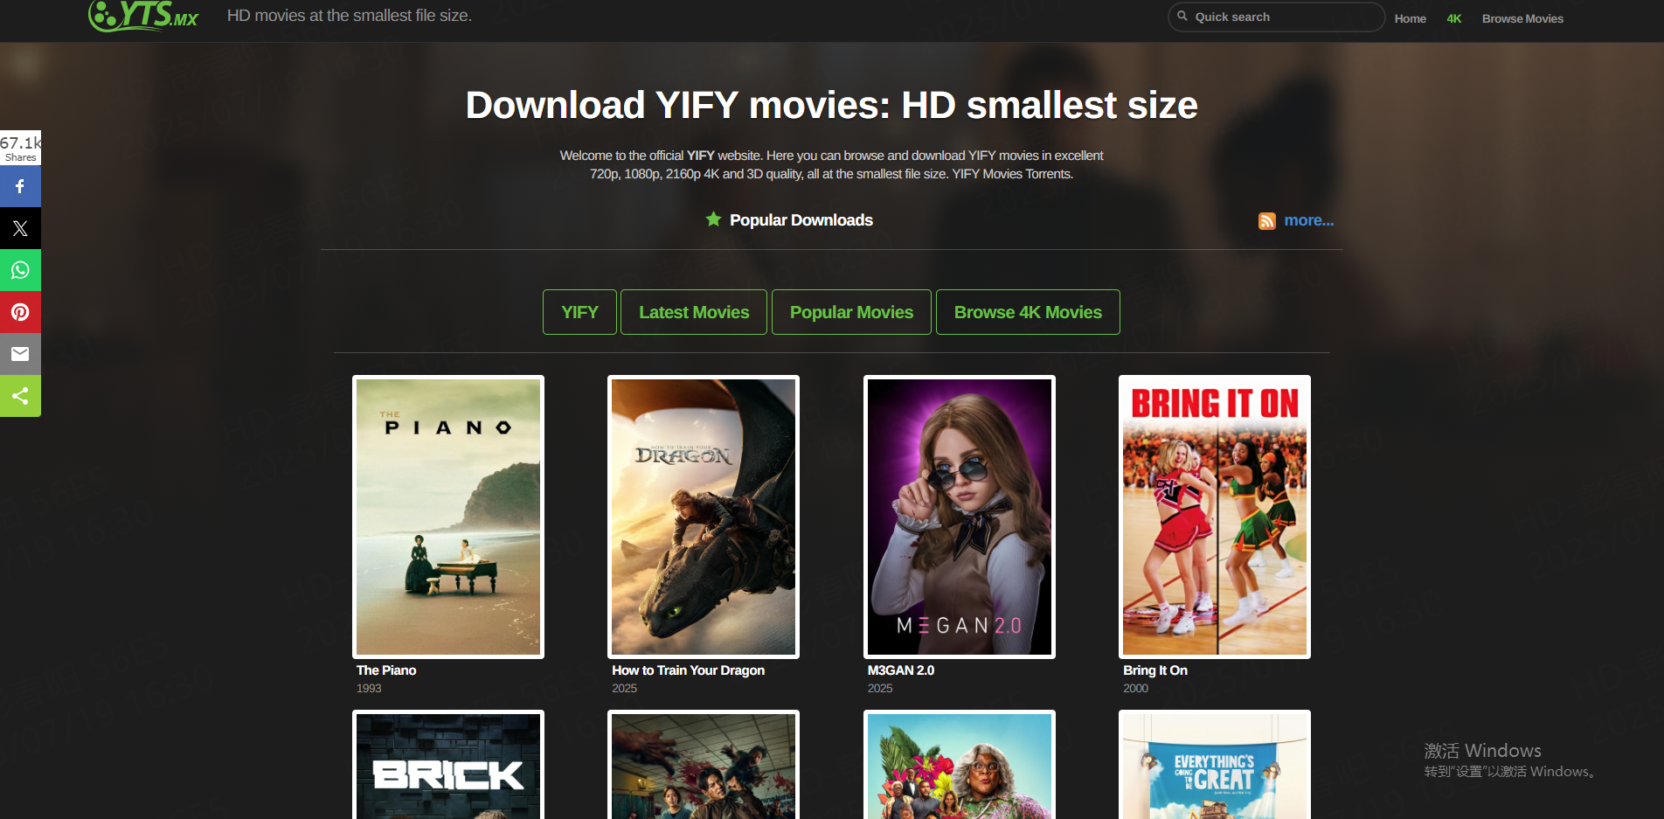Pin page on Pinterest

(x=20, y=312)
